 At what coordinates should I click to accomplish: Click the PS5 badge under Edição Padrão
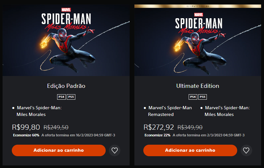(71, 97)
